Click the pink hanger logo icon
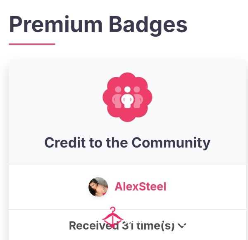The image size is (248, 240). click(112, 217)
